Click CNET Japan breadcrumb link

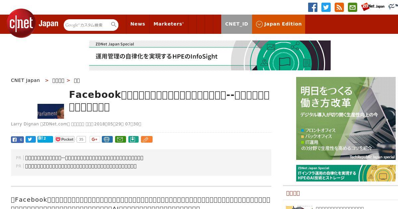click(26, 80)
